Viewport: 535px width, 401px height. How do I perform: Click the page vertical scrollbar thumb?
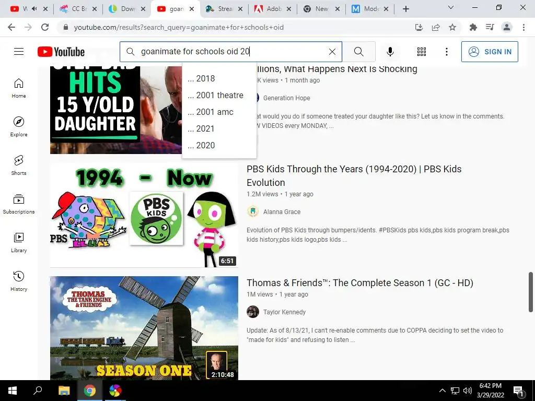[531, 292]
